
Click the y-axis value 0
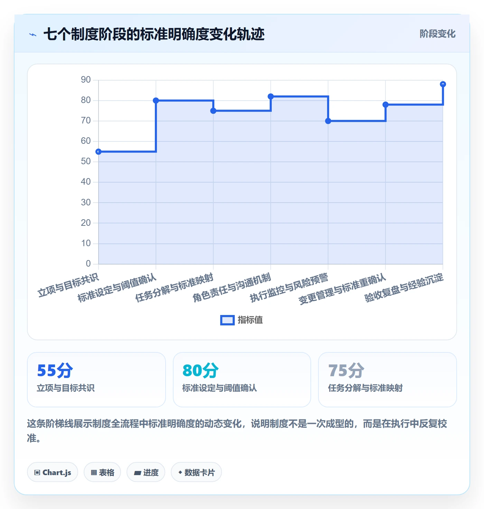click(89, 264)
